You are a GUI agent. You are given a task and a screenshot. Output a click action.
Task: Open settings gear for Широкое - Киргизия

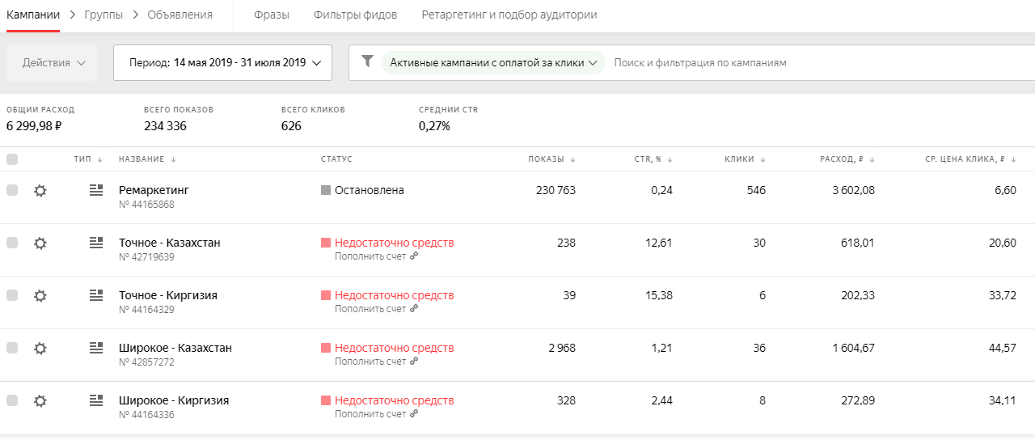[x=40, y=400]
